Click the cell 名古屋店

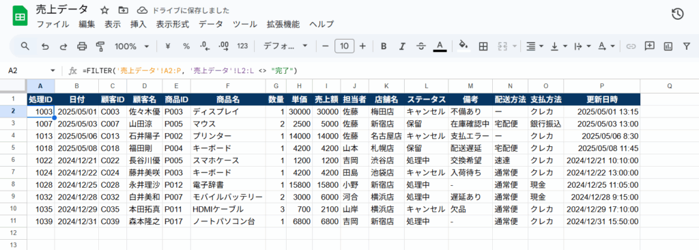386,136
